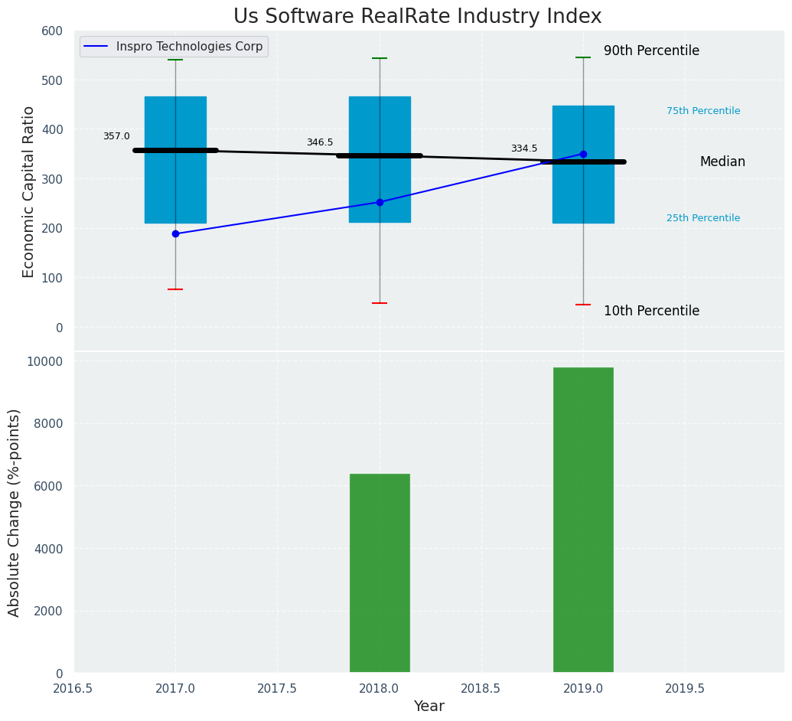Image resolution: width=792 pixels, height=721 pixels.
Task: Click the Absolute Change axis label
Action: click(15, 512)
